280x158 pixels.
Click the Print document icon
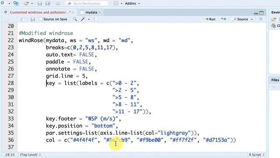point(58,3)
